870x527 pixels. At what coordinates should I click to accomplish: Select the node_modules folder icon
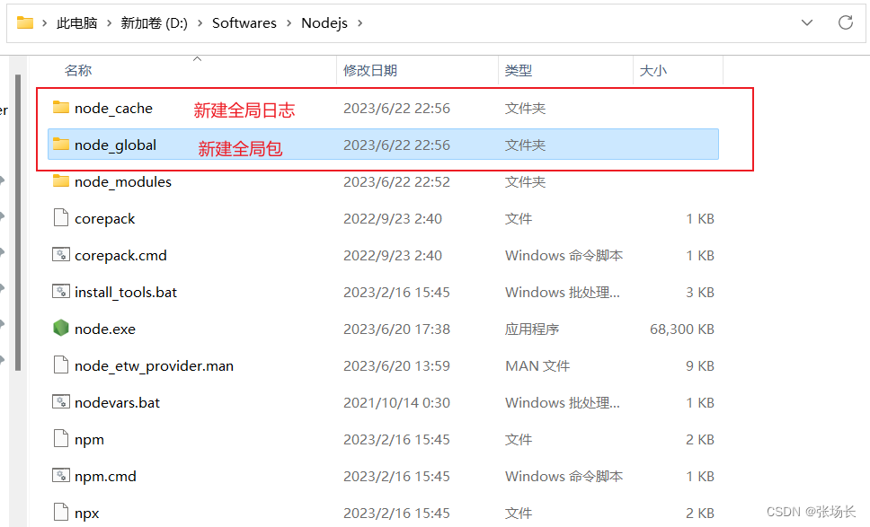[x=61, y=181]
